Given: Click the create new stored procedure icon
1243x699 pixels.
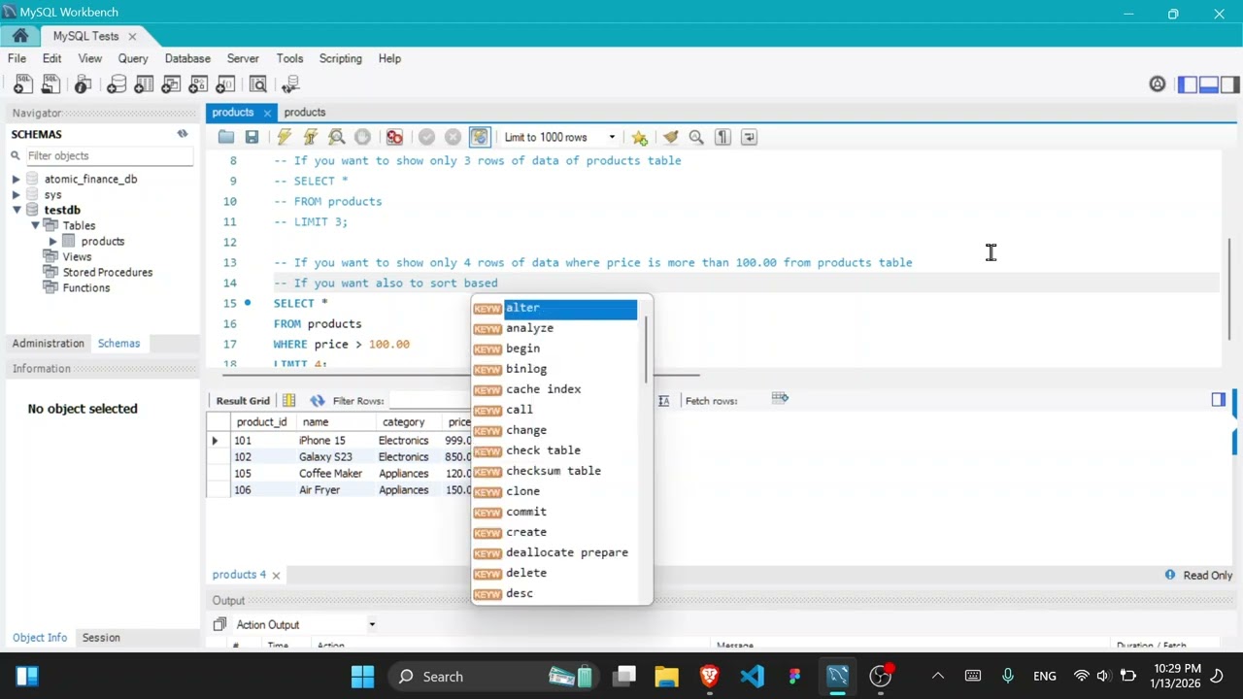Looking at the screenshot, I should tap(198, 84).
